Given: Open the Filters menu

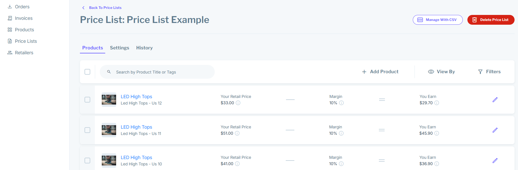Looking at the screenshot, I should (x=489, y=72).
